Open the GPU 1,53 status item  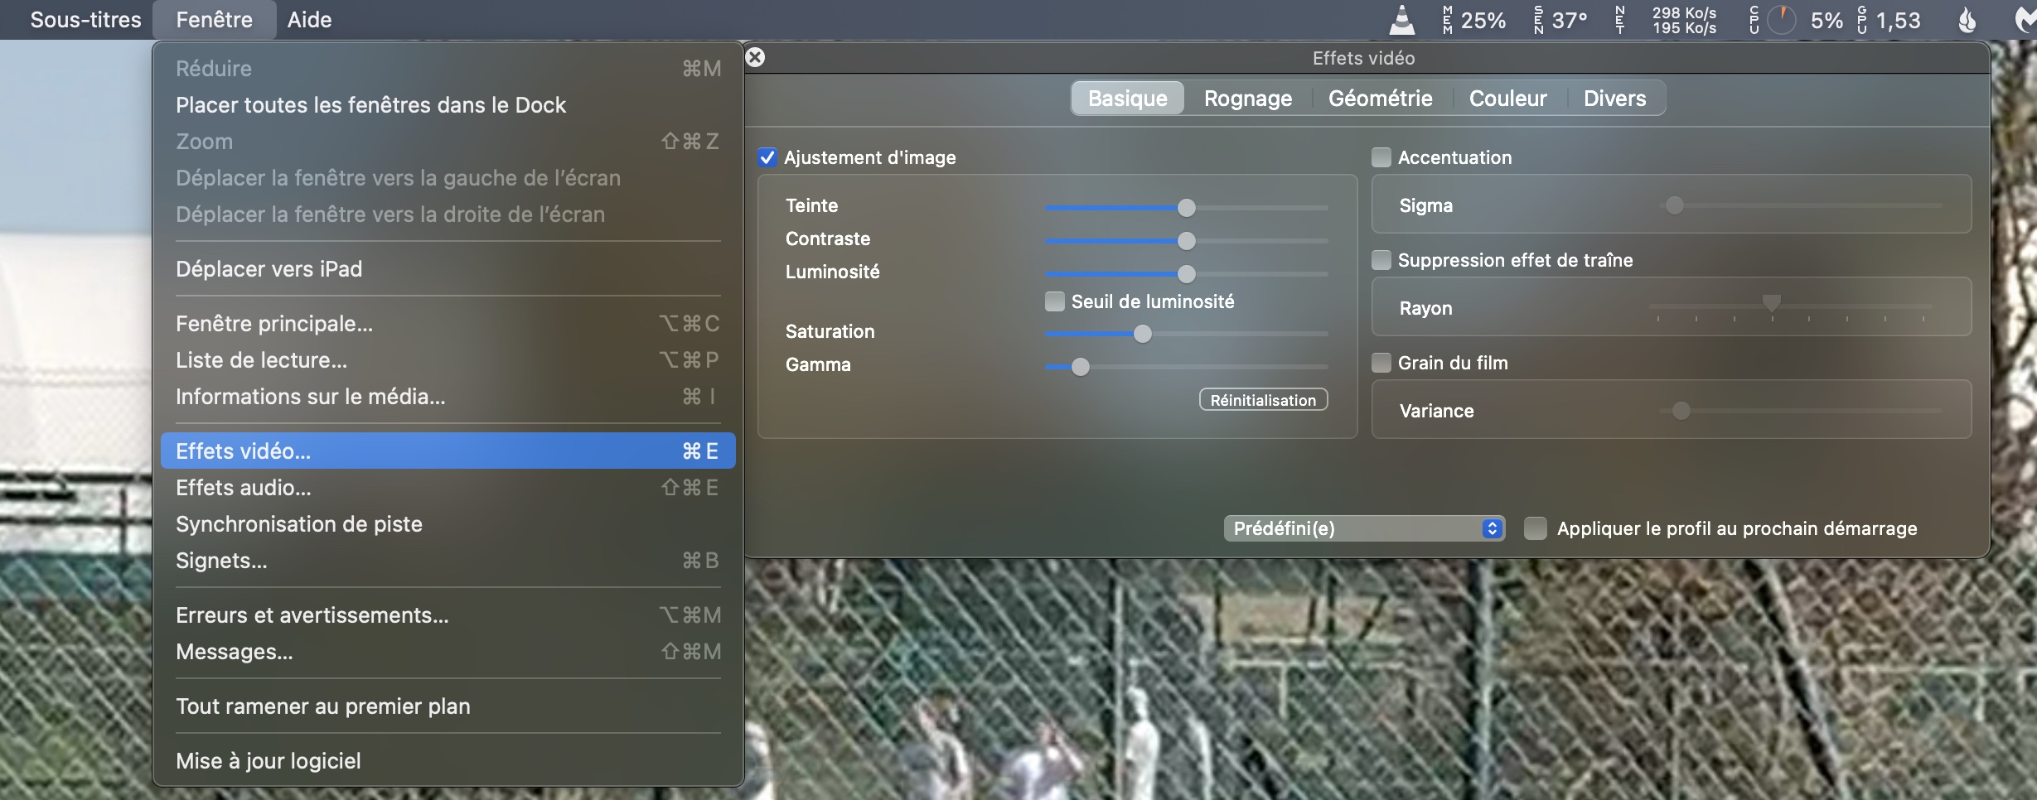coord(1889,20)
